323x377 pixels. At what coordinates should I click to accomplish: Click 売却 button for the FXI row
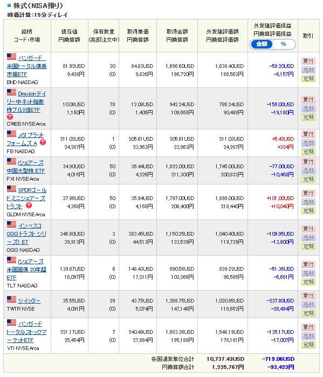tap(308, 171)
